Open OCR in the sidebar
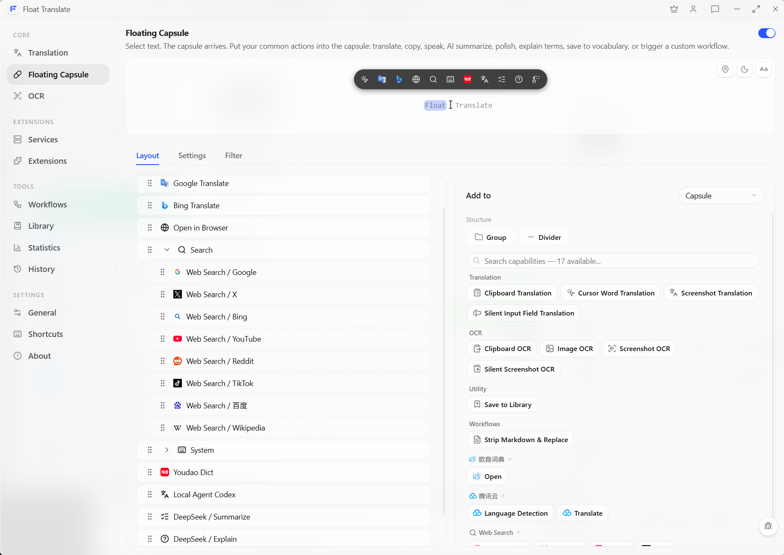 pos(58,96)
